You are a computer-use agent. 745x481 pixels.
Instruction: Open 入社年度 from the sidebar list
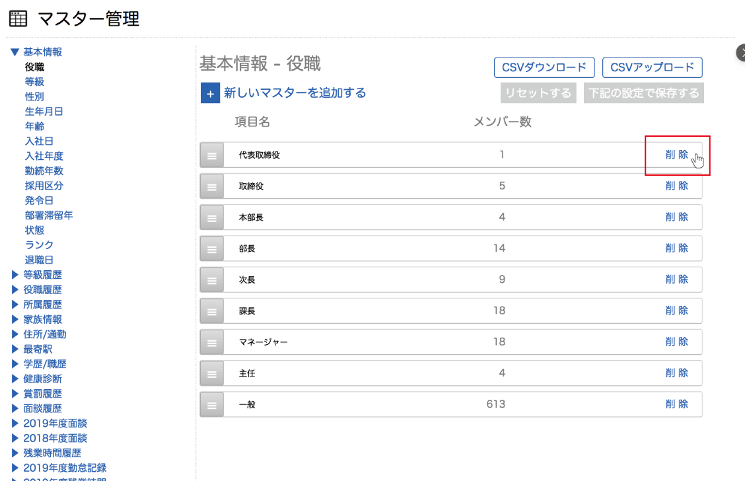pos(44,156)
